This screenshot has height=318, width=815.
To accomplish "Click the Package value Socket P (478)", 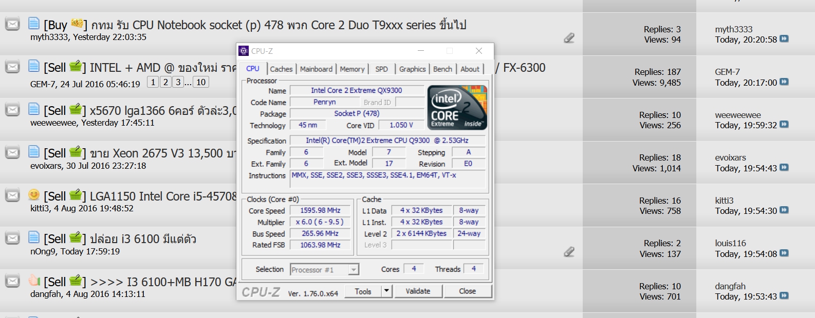I will coord(357,113).
